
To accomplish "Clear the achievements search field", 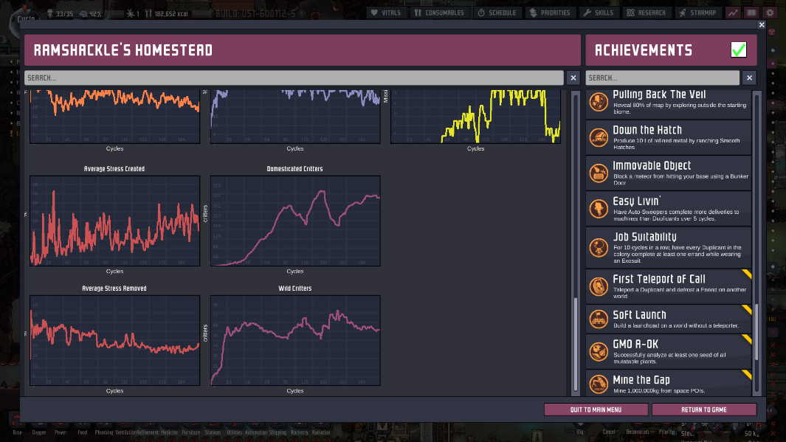I will click(749, 77).
